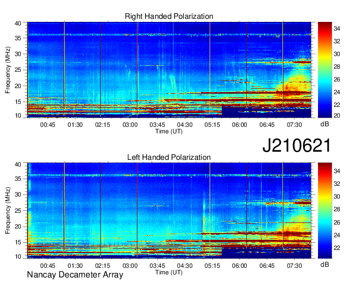Click 20 MHz frequency tick of Right Handed plot

(18, 86)
